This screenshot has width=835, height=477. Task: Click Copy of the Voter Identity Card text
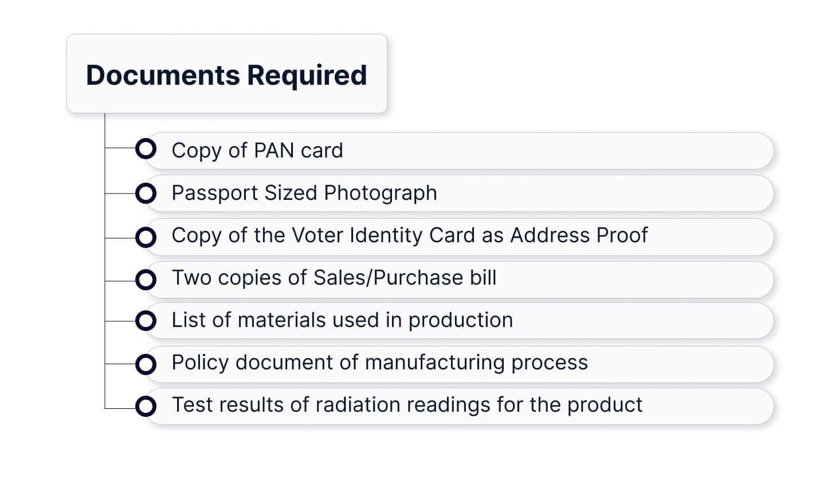click(409, 235)
